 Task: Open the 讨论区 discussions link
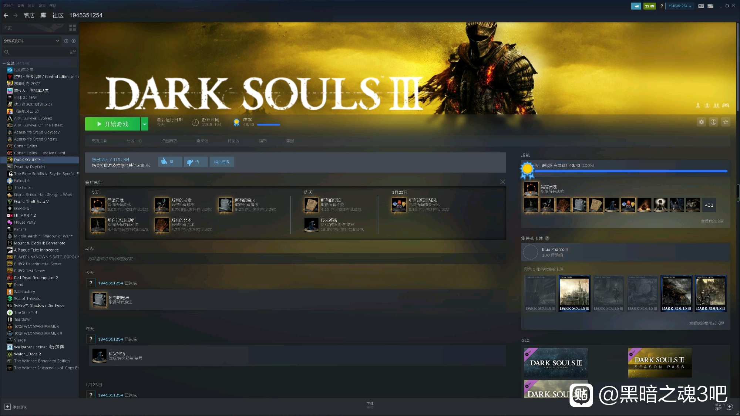pyautogui.click(x=233, y=141)
